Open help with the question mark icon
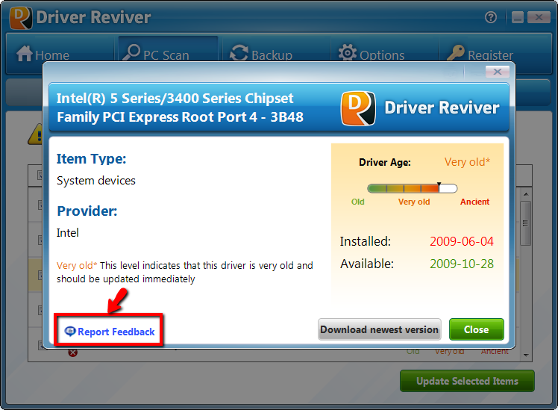The height and width of the screenshot is (410, 558). (x=491, y=17)
